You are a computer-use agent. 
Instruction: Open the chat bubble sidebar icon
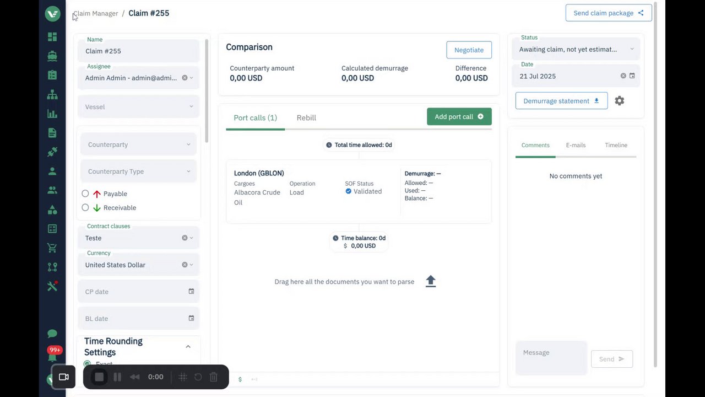52,334
